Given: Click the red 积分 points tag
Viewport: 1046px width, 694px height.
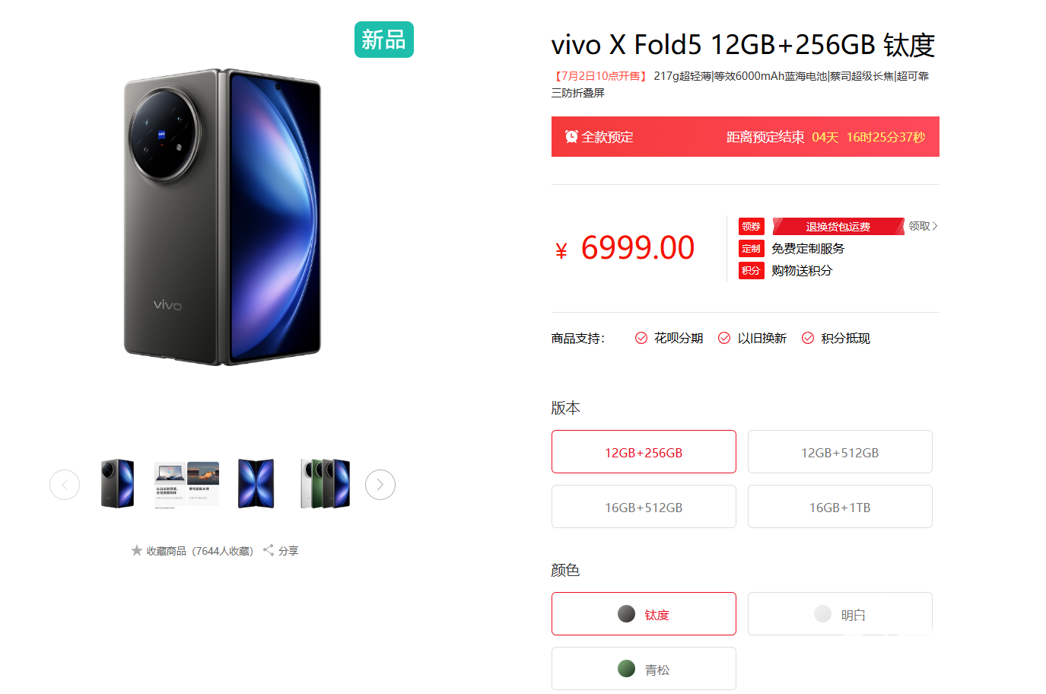Looking at the screenshot, I should pos(751,271).
